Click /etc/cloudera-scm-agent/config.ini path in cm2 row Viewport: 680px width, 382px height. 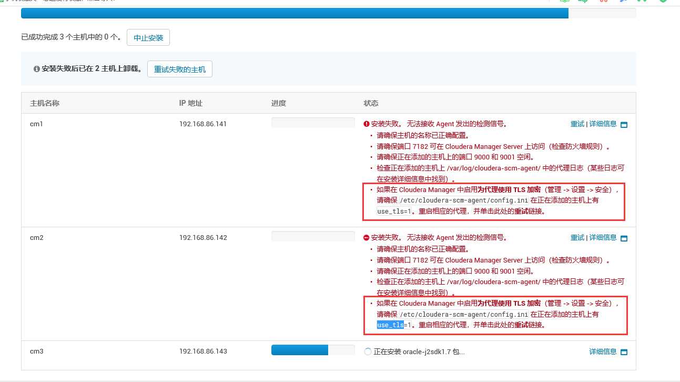pyautogui.click(x=464, y=315)
